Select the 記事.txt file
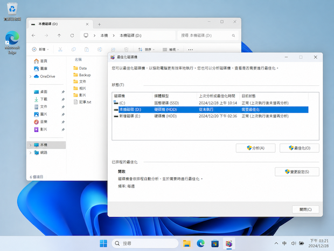 [x=82, y=102]
